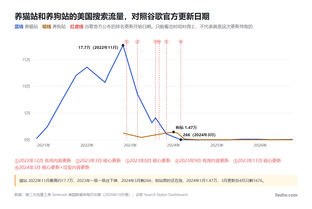This screenshot has width=312, height=209.
Task: Click the ⑤2023年11月 核心更新 note
Action: (x=257, y=161)
